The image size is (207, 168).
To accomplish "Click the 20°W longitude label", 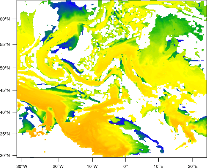I will (58, 166).
